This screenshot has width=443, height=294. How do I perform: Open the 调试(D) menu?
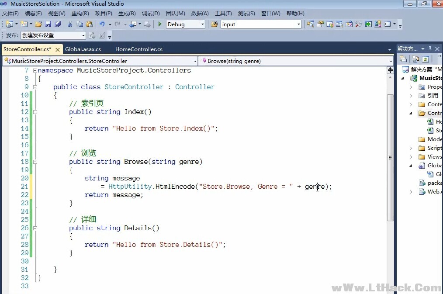pos(151,14)
